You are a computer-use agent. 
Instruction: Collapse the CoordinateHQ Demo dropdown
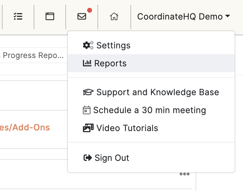click(x=183, y=17)
